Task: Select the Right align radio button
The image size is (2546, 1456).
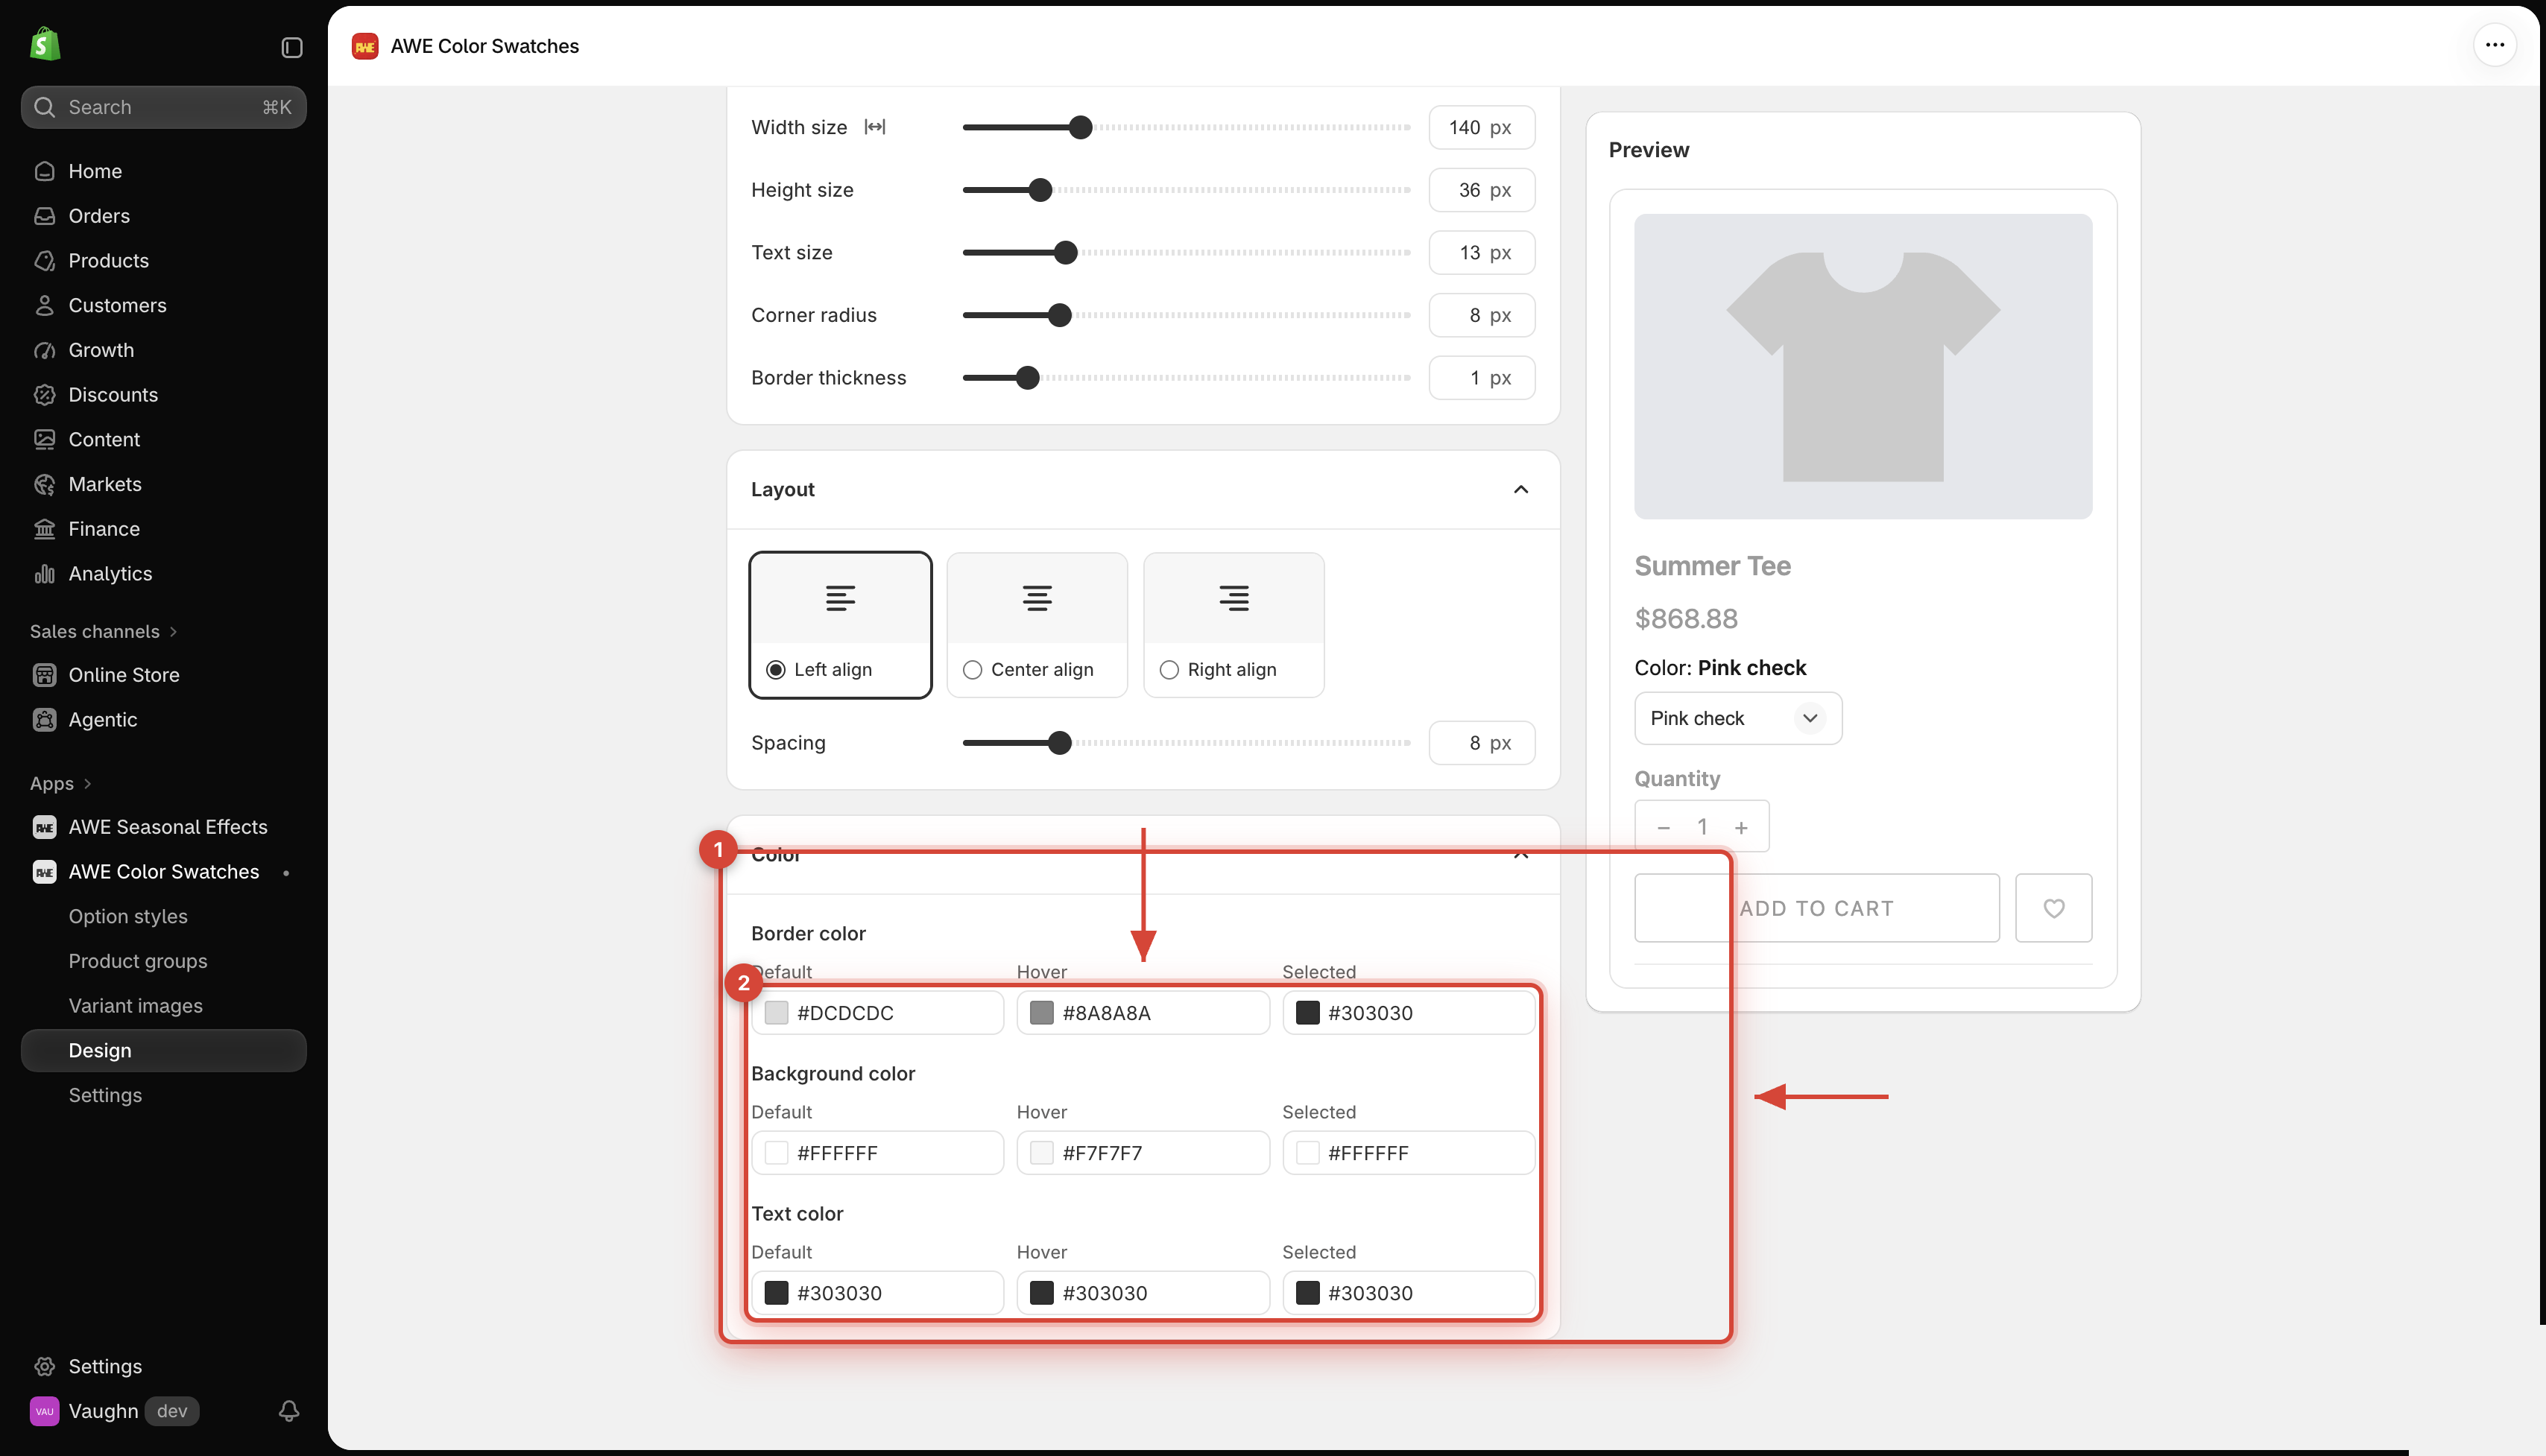Action: [1169, 670]
